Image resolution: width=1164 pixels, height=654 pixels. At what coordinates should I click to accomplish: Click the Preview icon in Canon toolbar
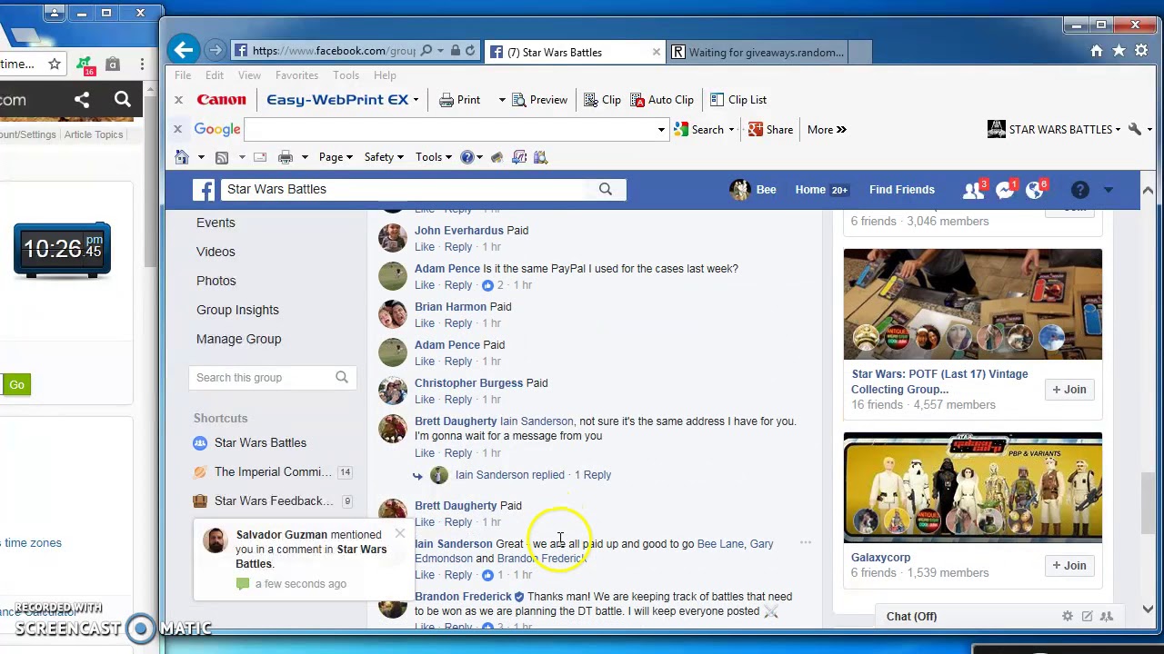[x=518, y=100]
